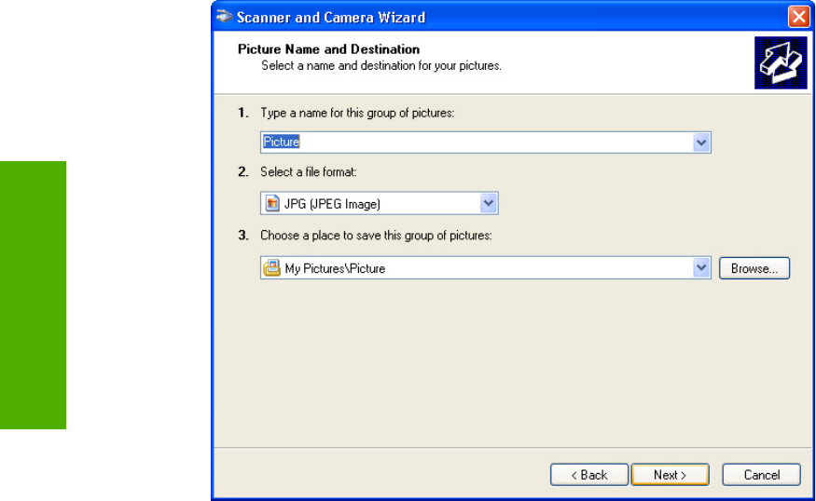The width and height of the screenshot is (816, 501).
Task: Go to the previous step with Back
Action: pos(589,475)
